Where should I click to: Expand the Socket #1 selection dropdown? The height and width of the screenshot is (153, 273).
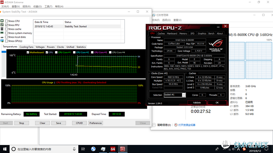pos(184,95)
